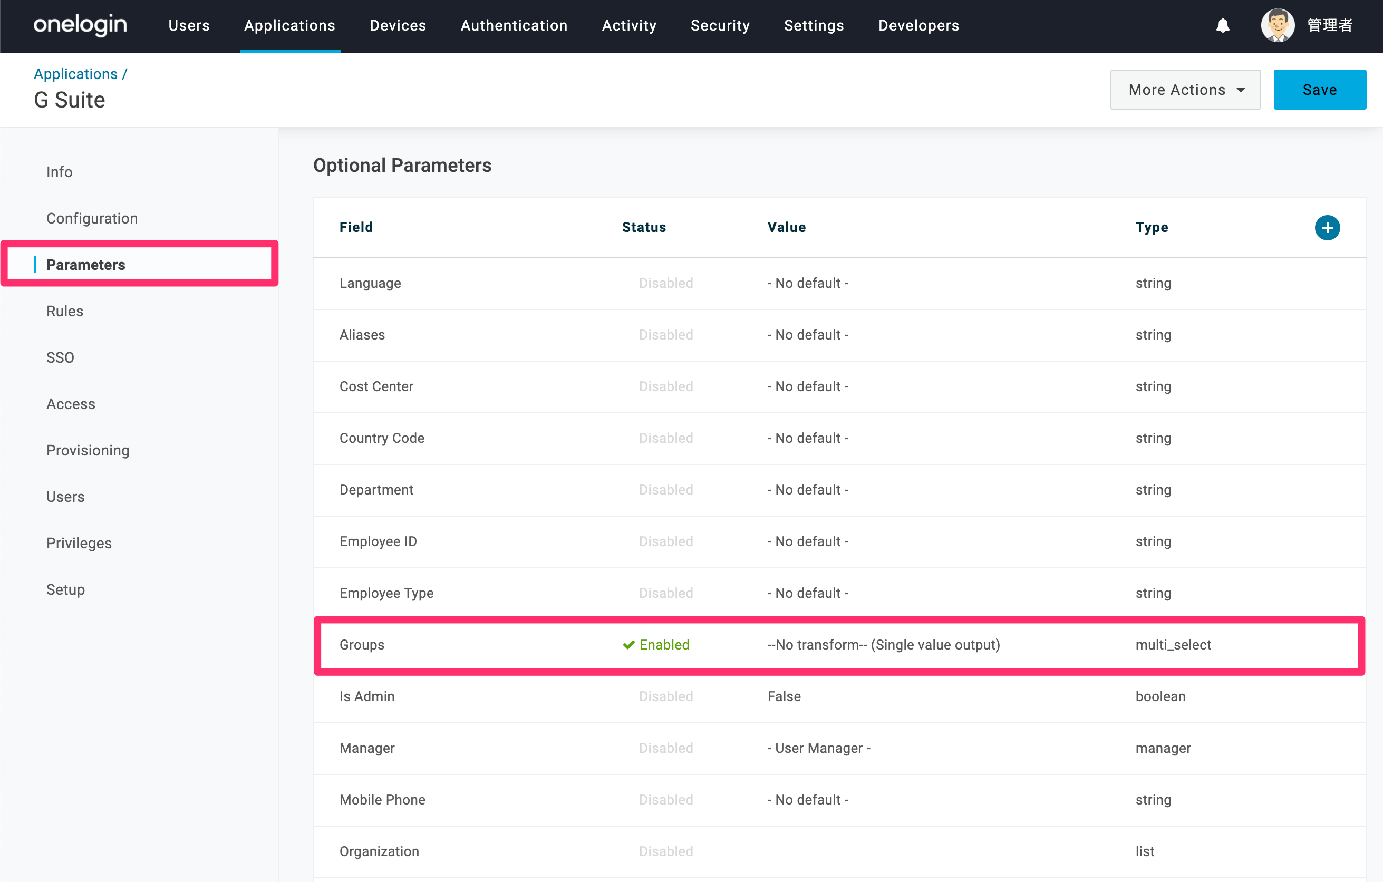Open the Devices top menu
The image size is (1383, 882).
coord(398,25)
